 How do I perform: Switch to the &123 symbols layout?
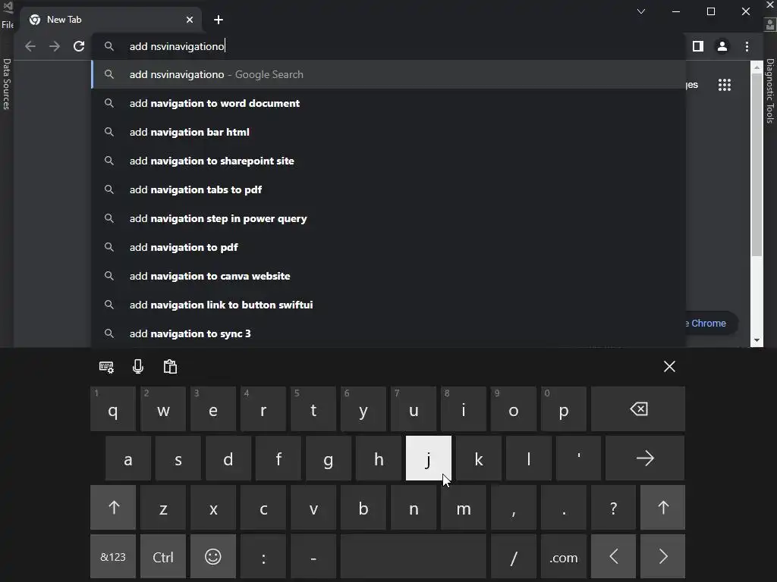[x=113, y=557]
